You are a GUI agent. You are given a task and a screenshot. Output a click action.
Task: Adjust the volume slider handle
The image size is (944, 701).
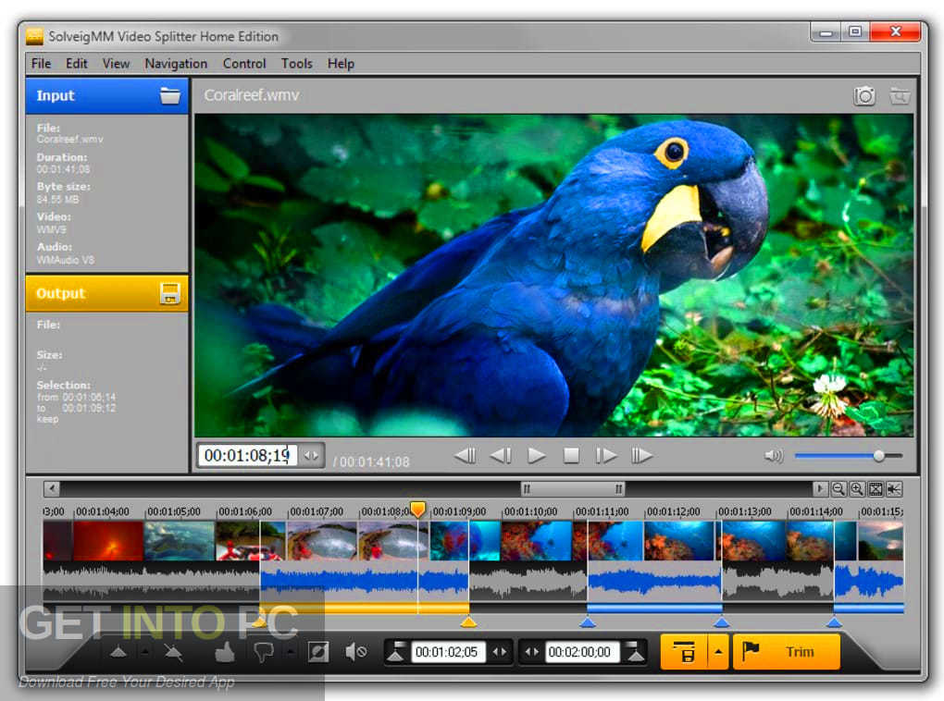[879, 456]
